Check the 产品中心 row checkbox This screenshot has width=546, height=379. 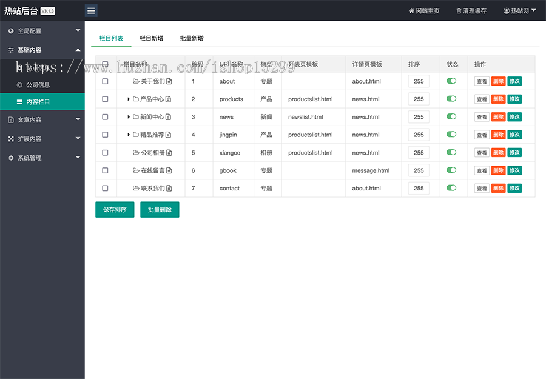(x=105, y=99)
